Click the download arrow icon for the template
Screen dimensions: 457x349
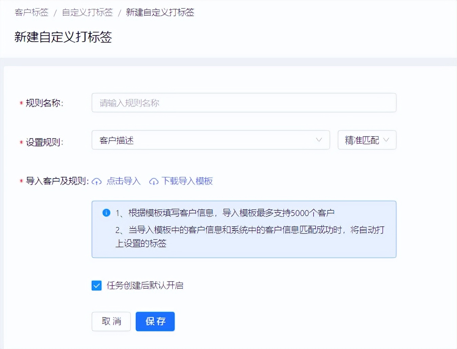pos(154,182)
